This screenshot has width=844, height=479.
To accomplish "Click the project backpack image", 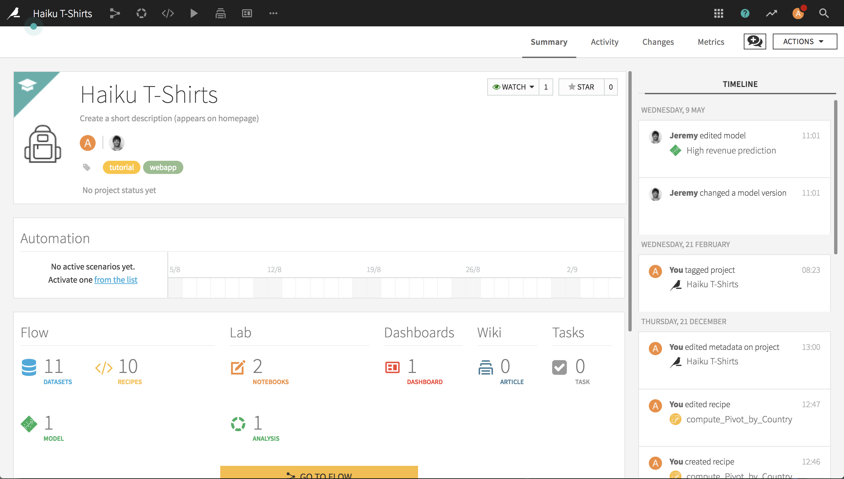I will coord(43,144).
